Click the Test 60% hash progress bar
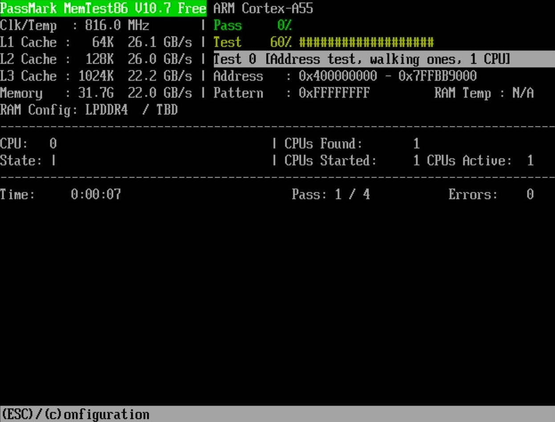The width and height of the screenshot is (555, 422). point(366,42)
